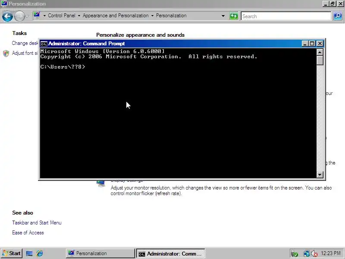Click the Command Prompt scrollbar thumb
The height and width of the screenshot is (259, 345).
320,60
